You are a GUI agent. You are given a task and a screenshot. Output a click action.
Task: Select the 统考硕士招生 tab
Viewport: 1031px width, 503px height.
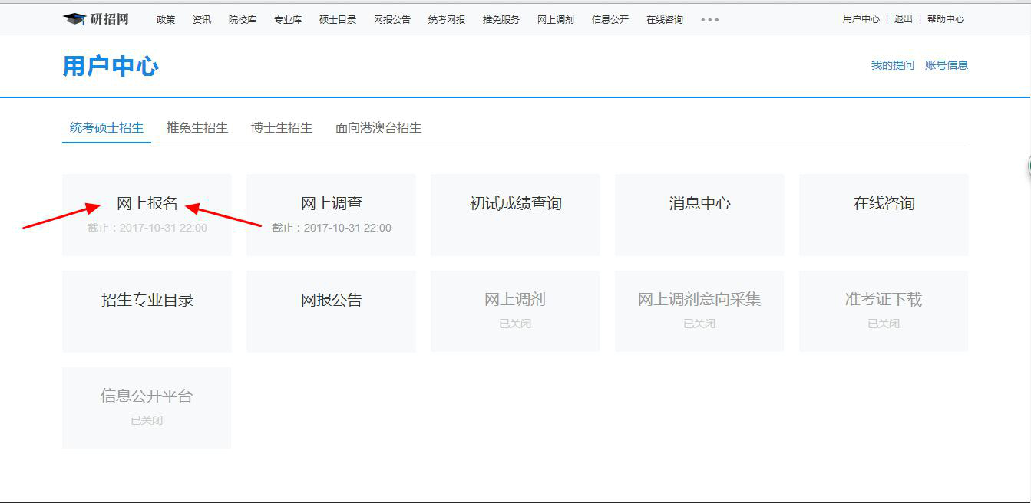107,128
